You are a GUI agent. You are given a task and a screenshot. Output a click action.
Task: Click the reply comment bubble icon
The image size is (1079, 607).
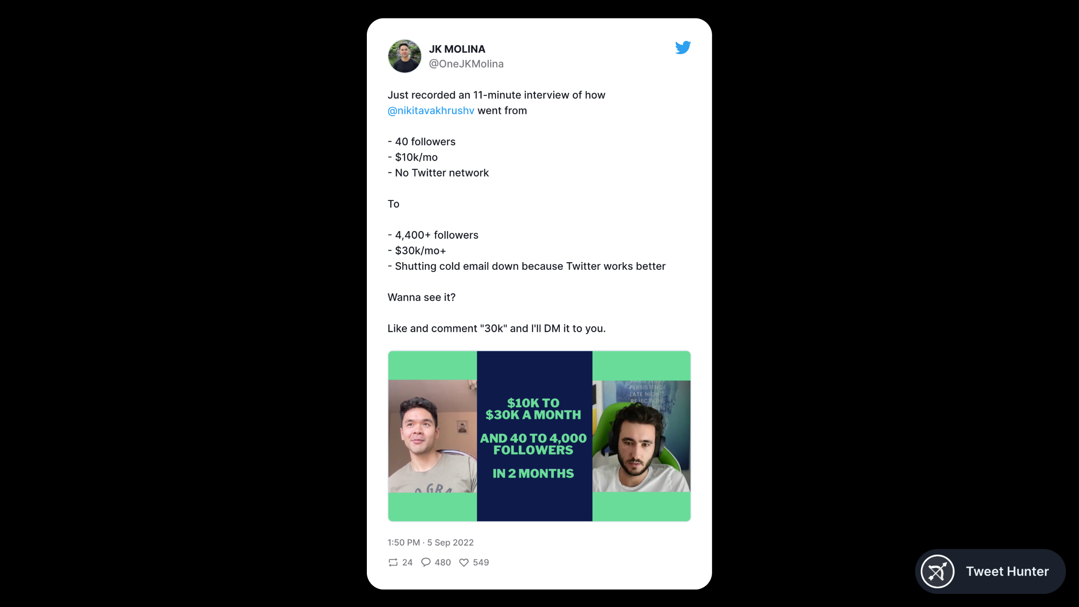[x=426, y=562]
